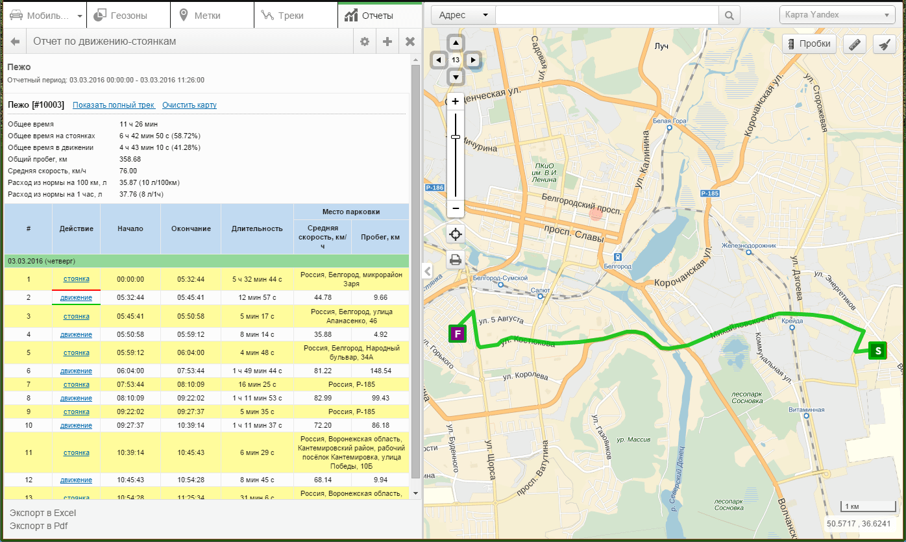Click 'Очистить карту' link
Image resolution: width=906 pixels, height=542 pixels.
point(190,105)
